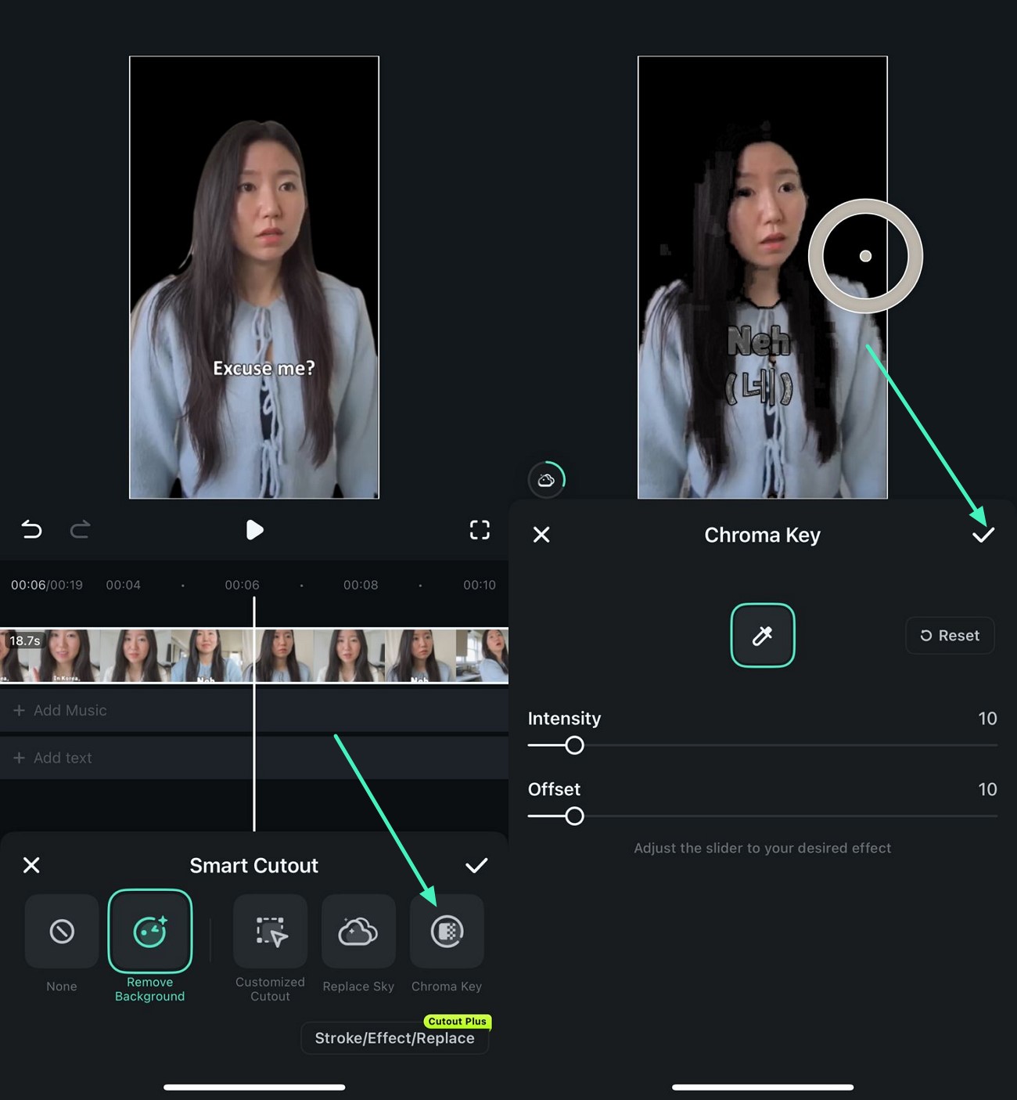
Task: Confirm Smart Cutout with the checkmark
Action: coord(478,865)
